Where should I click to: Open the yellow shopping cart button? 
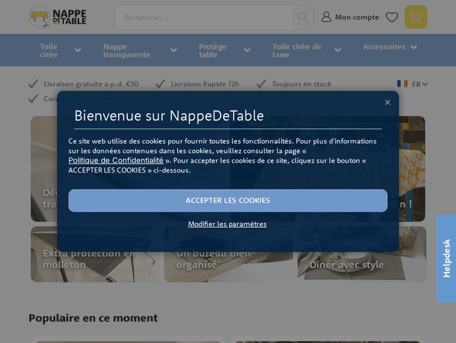[416, 17]
